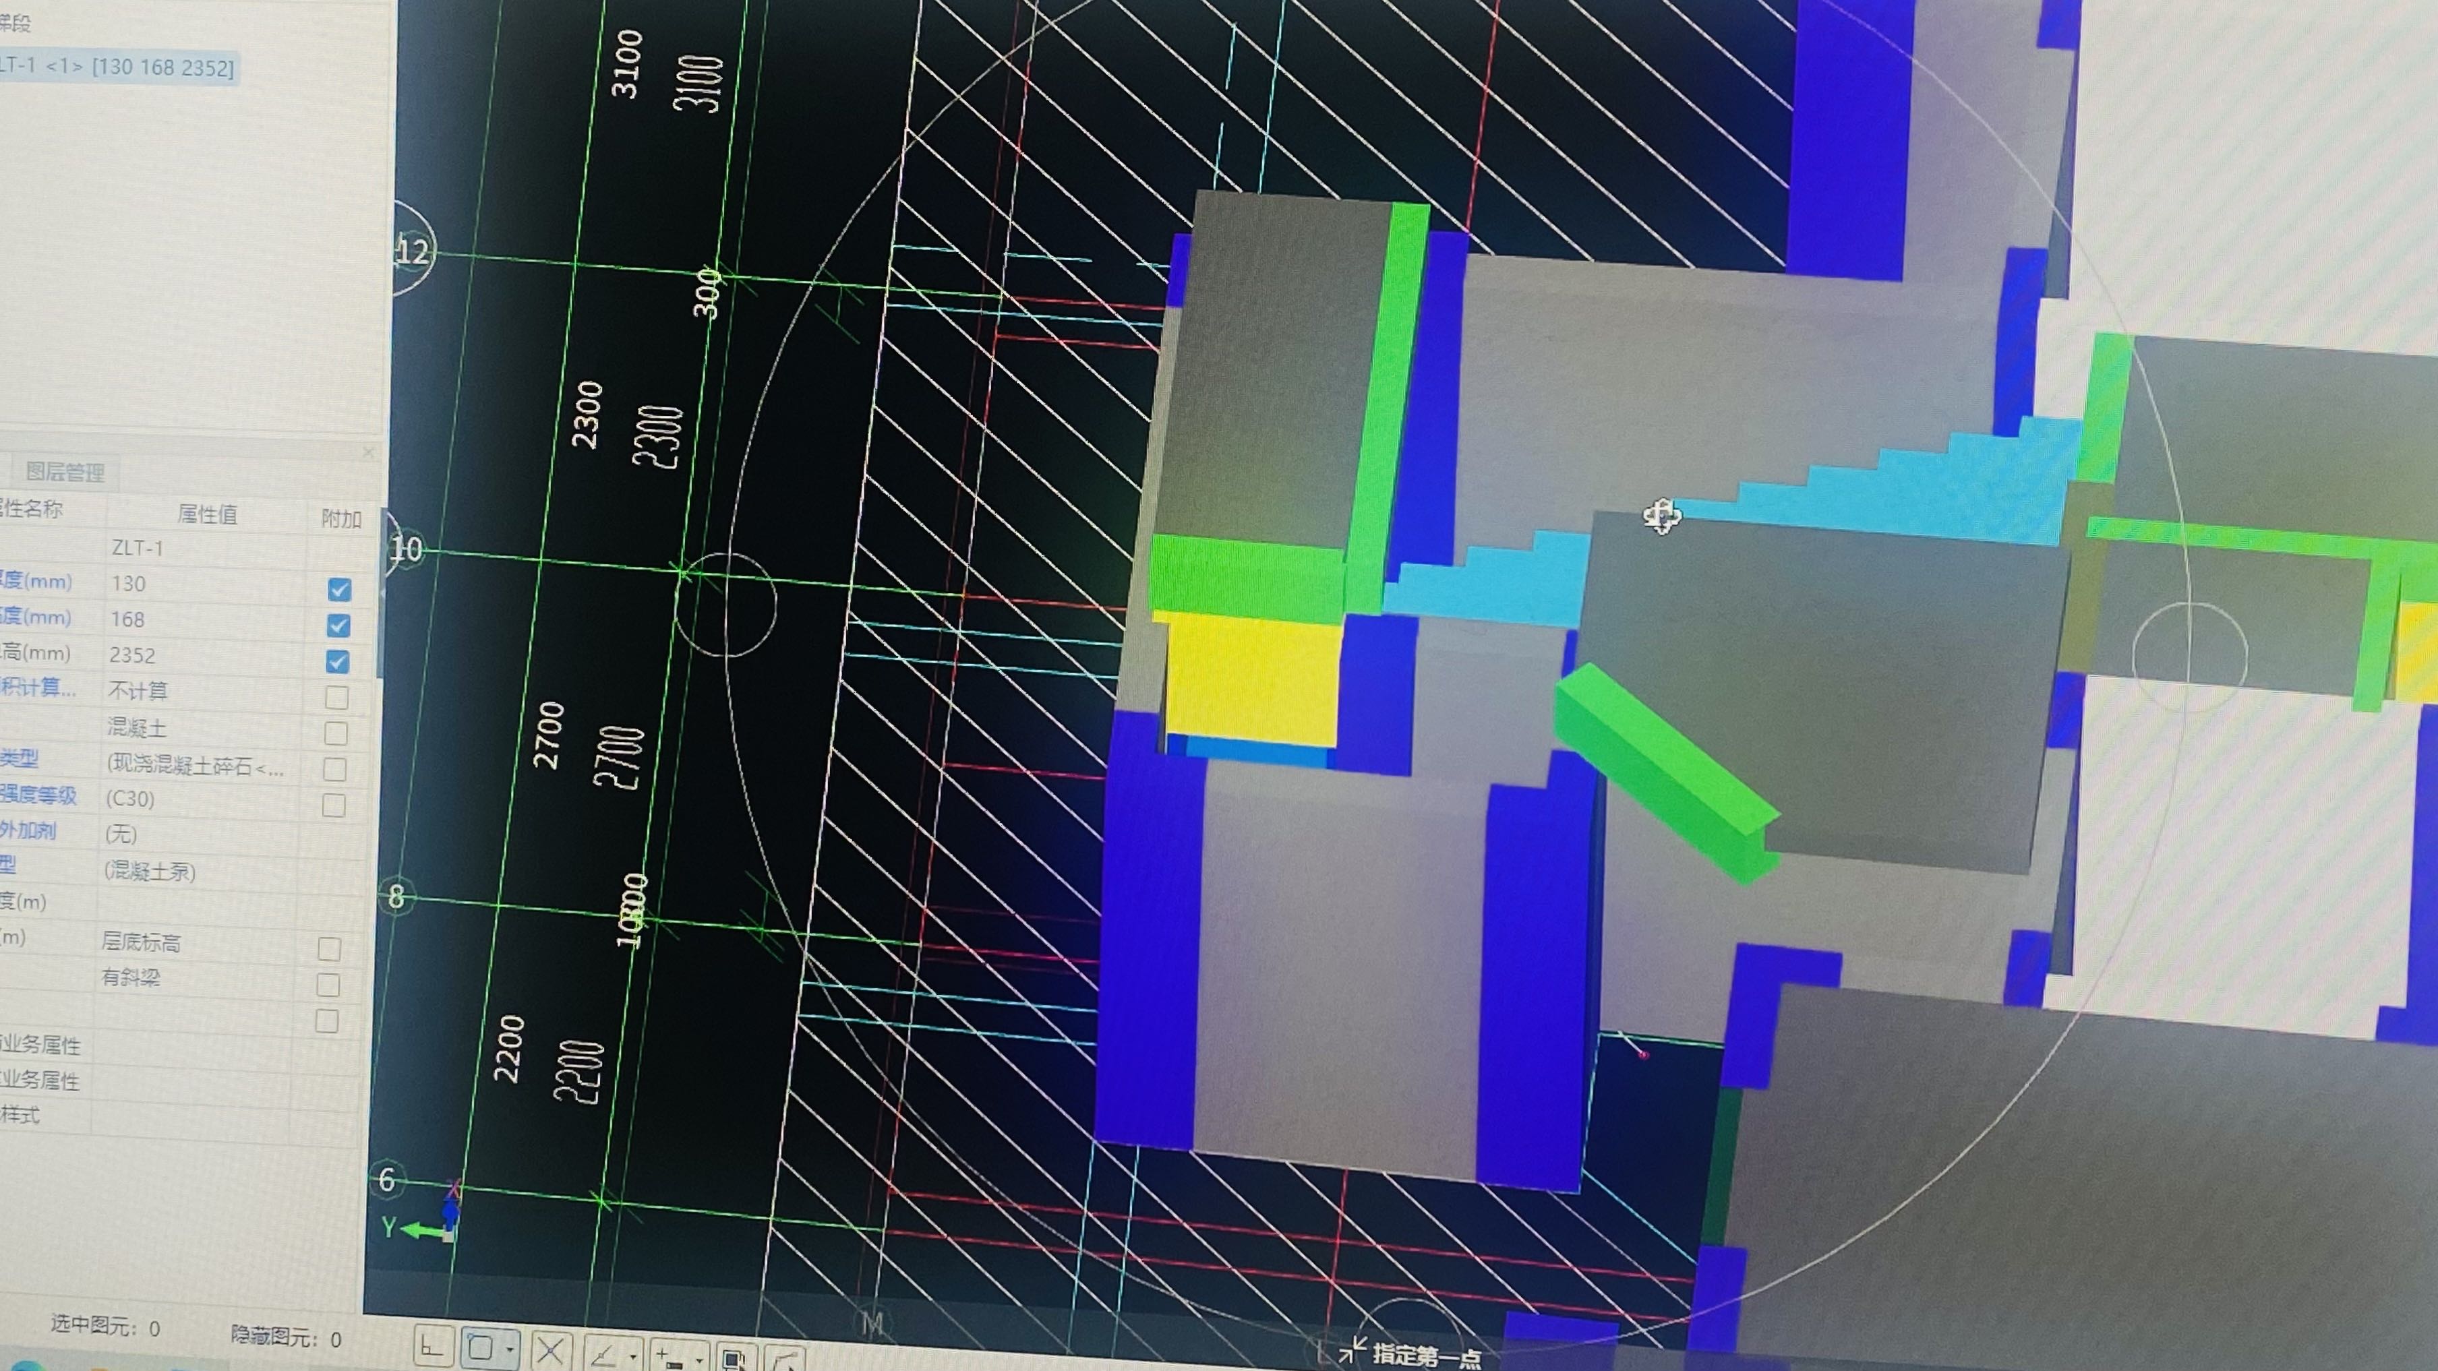Uncheck the checkbox in the 2352 row
The height and width of the screenshot is (1371, 2438).
pyautogui.click(x=337, y=661)
